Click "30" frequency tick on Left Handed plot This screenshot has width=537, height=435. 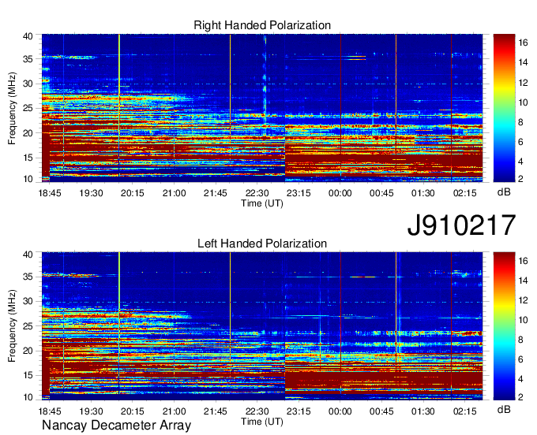coord(28,301)
